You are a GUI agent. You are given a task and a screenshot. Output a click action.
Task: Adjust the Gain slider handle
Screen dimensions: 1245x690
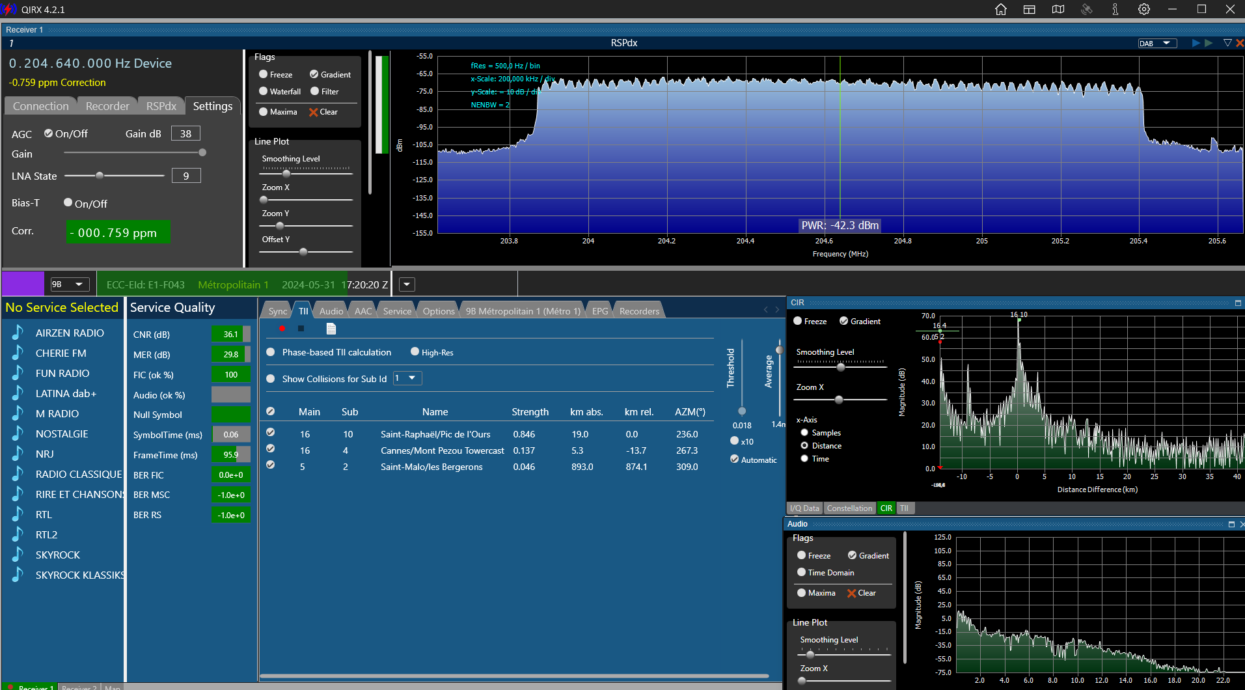tap(202, 152)
